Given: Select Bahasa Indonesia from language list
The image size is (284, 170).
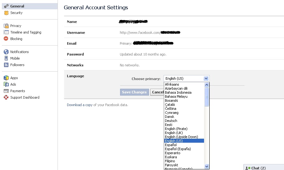Looking at the screenshot, I should tap(184, 92).
